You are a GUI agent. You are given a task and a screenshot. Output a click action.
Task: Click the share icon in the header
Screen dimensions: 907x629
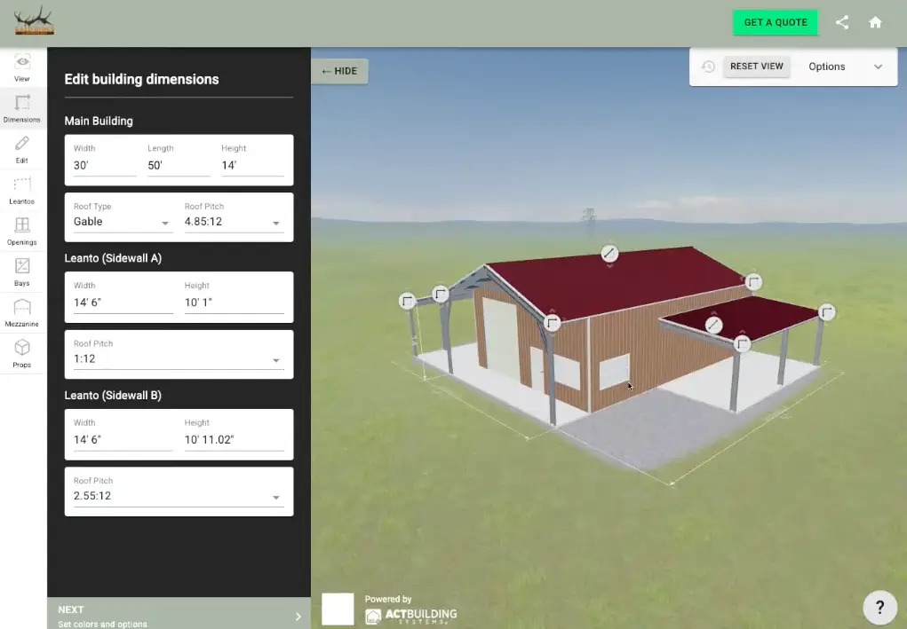[x=841, y=22]
